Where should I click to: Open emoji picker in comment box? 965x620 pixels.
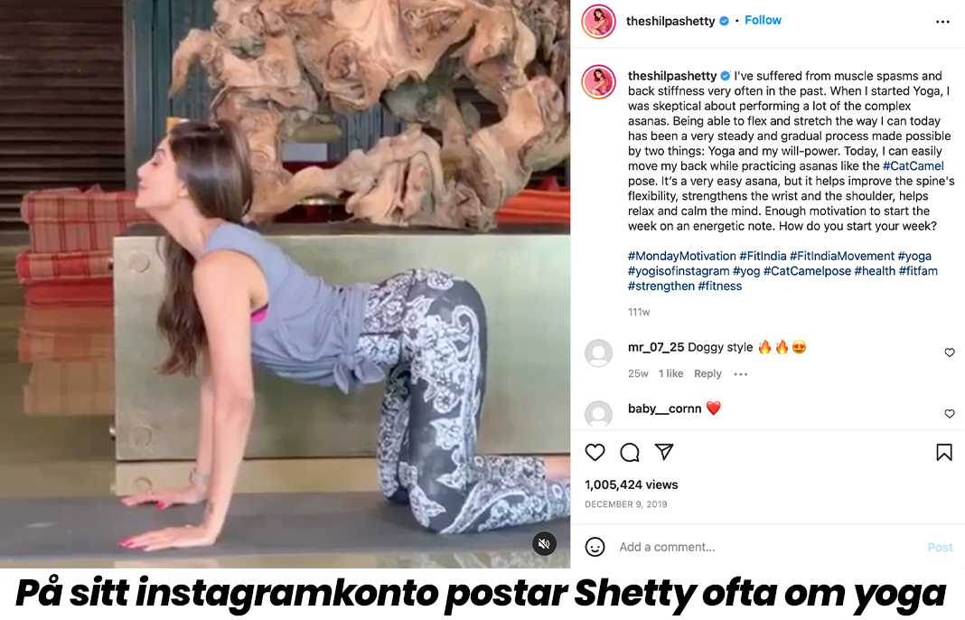pos(595,547)
